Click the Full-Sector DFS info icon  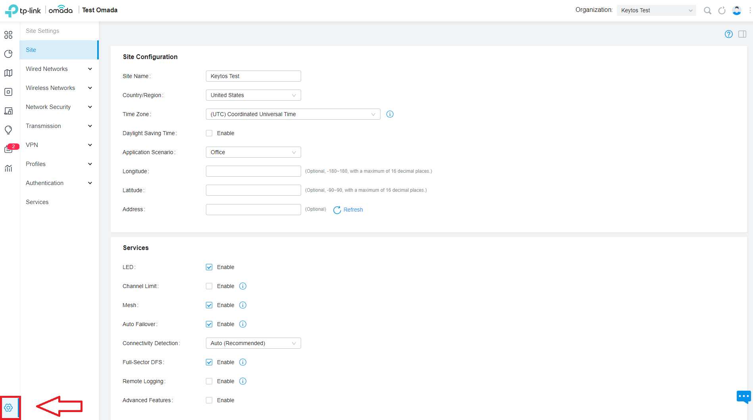[x=243, y=362]
